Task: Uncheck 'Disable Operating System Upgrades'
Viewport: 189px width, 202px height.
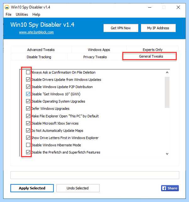Action: point(28,101)
